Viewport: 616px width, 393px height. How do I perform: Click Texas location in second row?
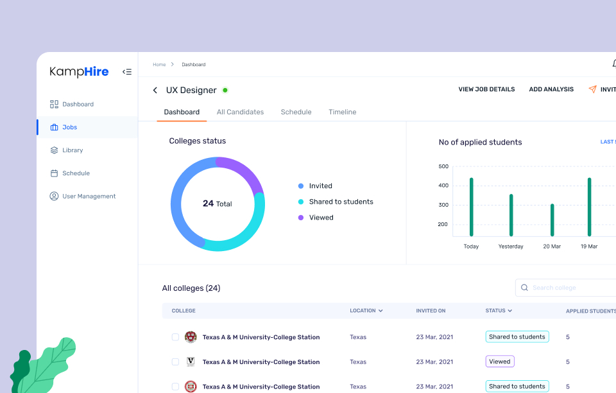[x=358, y=362]
